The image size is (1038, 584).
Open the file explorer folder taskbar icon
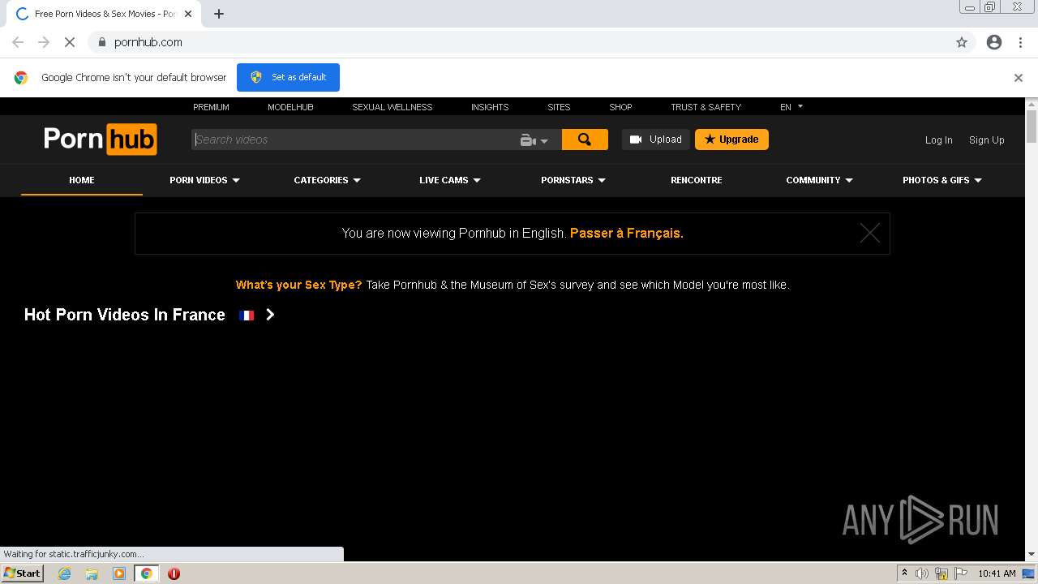point(92,573)
